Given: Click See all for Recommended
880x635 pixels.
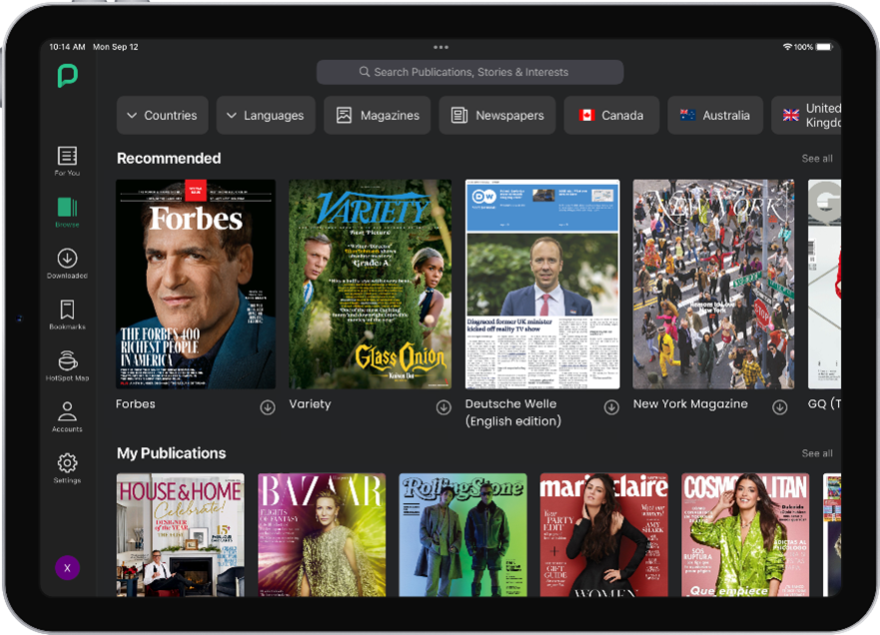Looking at the screenshot, I should tap(817, 159).
